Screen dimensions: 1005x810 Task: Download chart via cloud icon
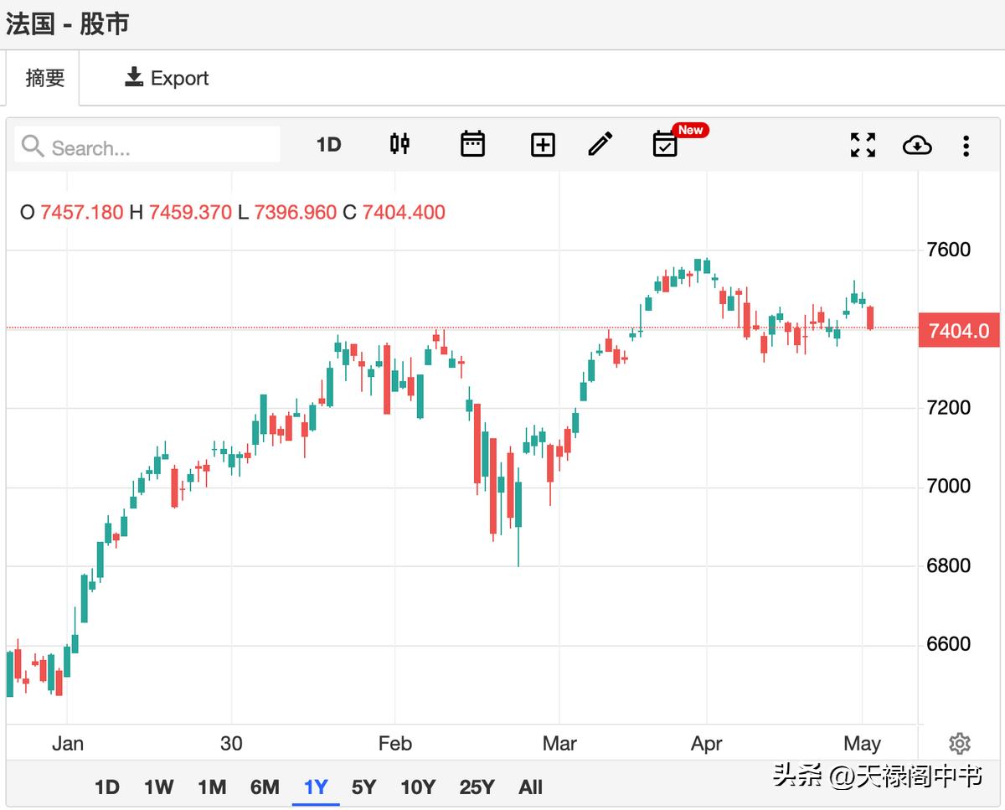point(917,145)
